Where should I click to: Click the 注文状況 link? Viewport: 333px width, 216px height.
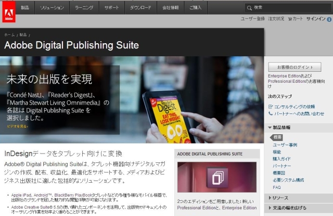coord(276,19)
